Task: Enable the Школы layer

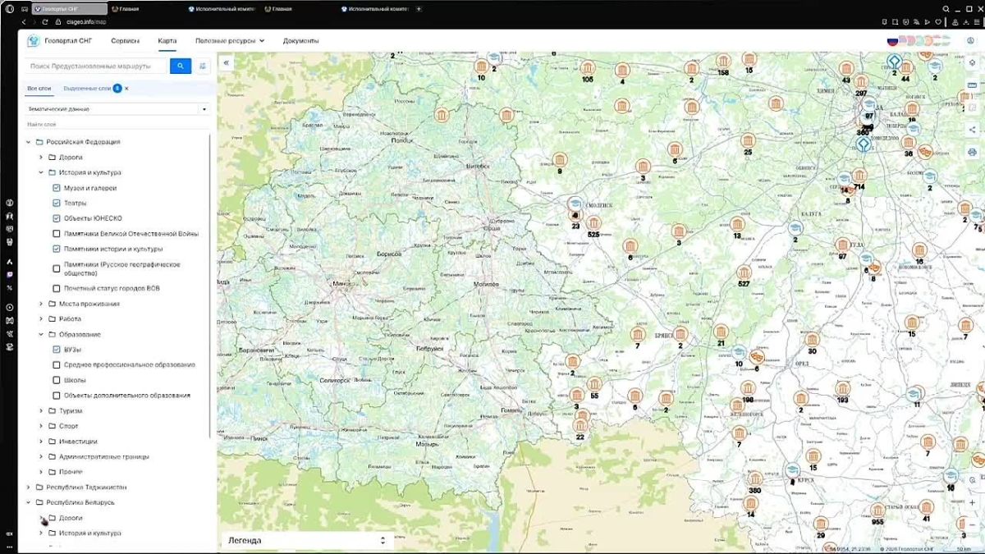Action: (x=57, y=380)
